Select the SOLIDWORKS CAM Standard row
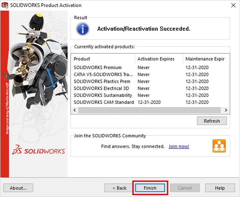Image resolution: width=240 pixels, height=197 pixels. 104,102
